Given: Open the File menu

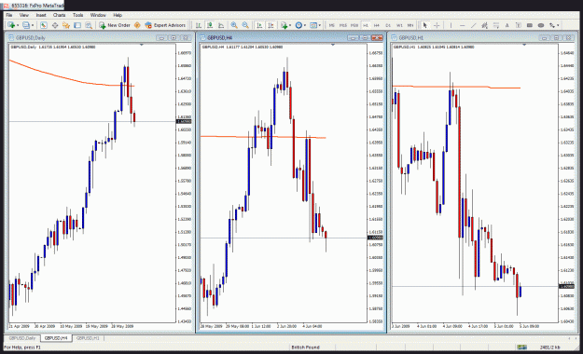Looking at the screenshot, I should [9, 15].
